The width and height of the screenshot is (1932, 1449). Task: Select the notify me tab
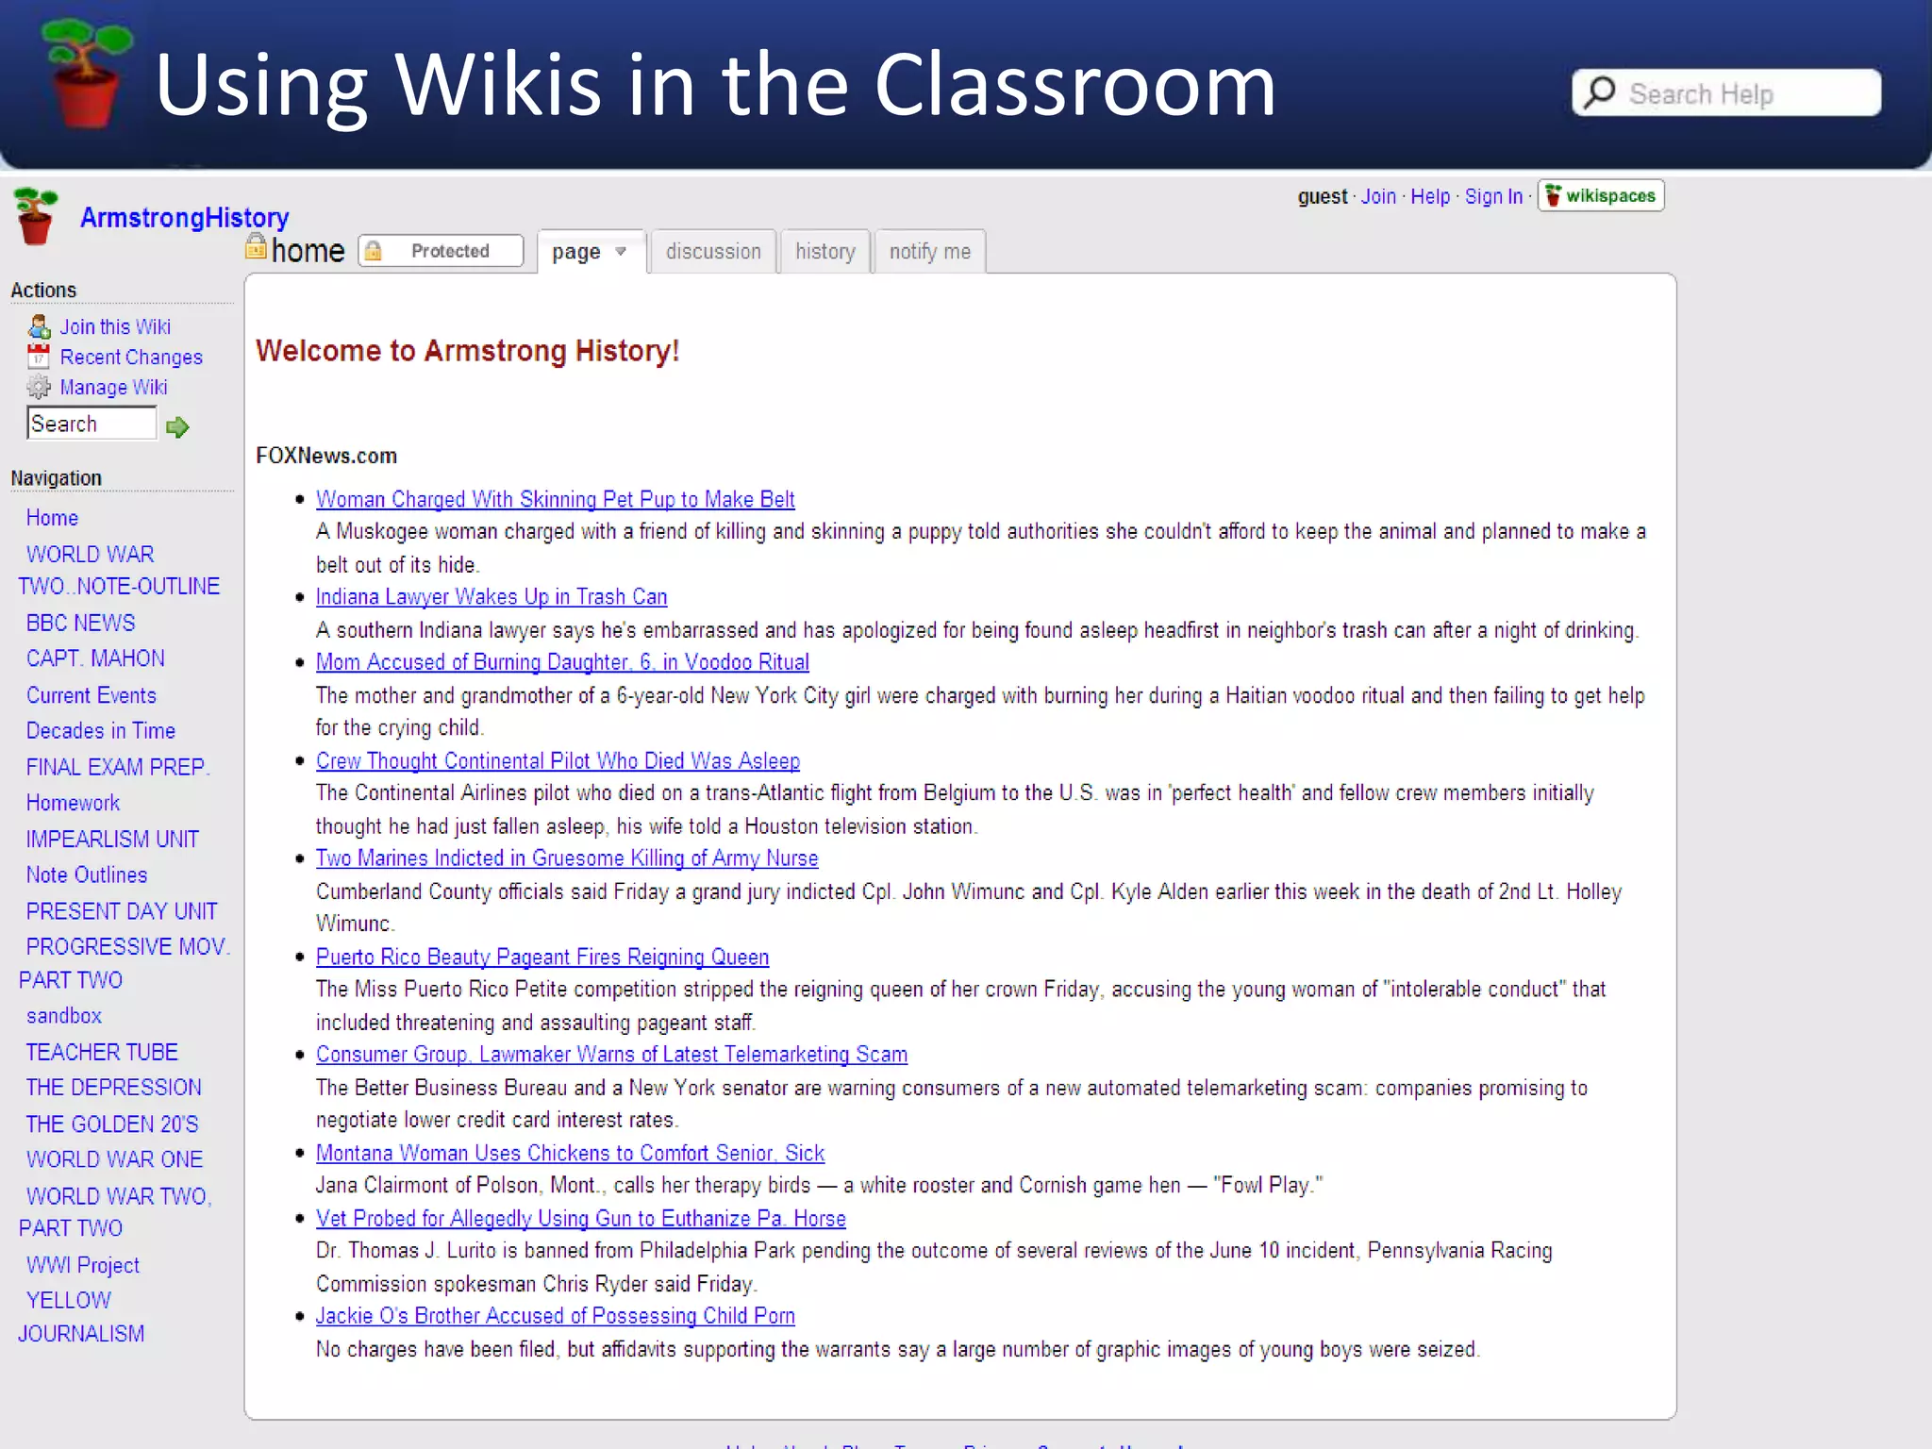click(x=929, y=252)
